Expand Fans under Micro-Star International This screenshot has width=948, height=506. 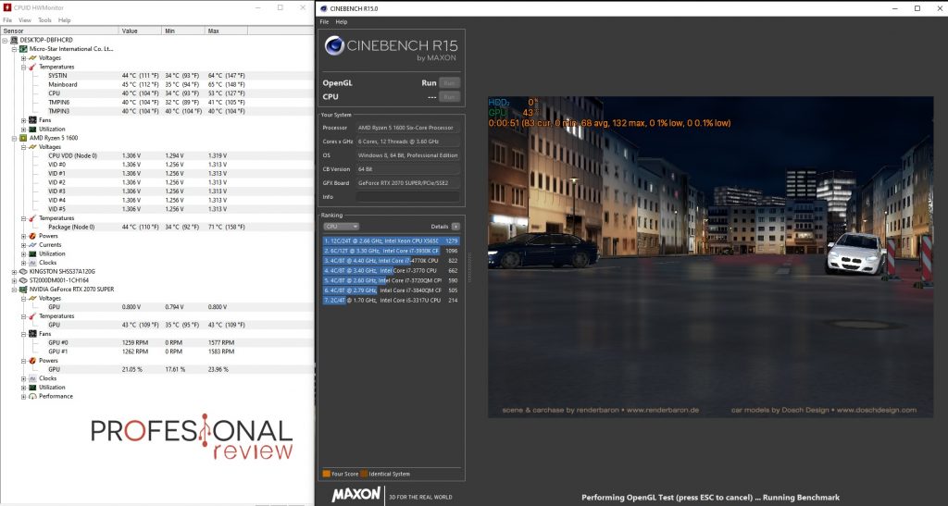tap(23, 120)
